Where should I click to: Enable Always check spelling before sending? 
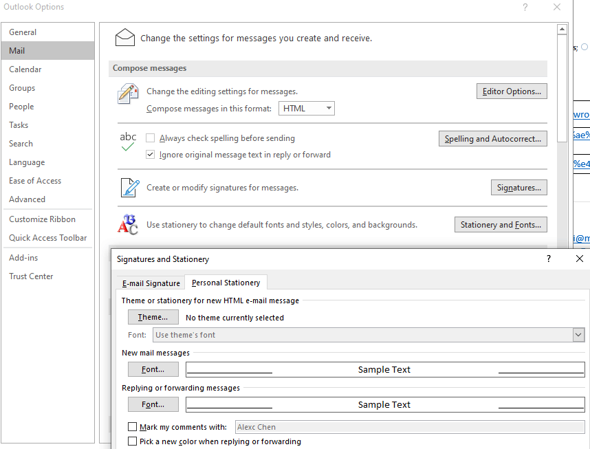pyautogui.click(x=150, y=138)
